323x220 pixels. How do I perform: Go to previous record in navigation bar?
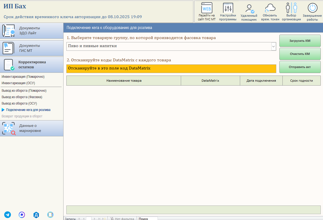tap(84, 219)
